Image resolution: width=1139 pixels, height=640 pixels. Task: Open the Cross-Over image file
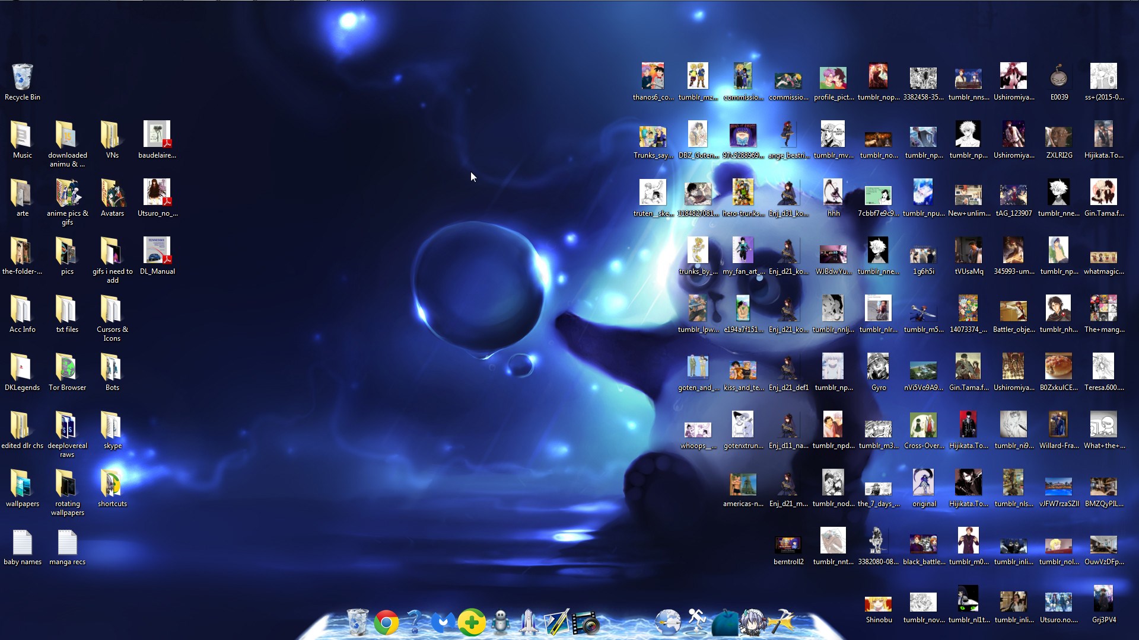(x=923, y=430)
